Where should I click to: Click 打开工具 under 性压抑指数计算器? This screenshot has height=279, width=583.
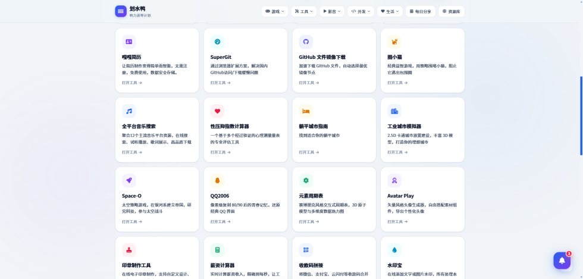click(x=221, y=152)
